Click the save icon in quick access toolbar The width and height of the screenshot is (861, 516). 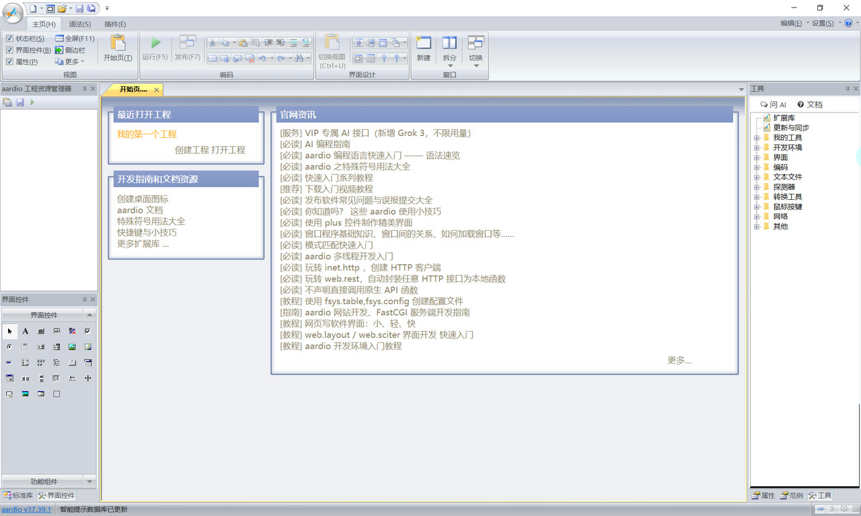(79, 9)
